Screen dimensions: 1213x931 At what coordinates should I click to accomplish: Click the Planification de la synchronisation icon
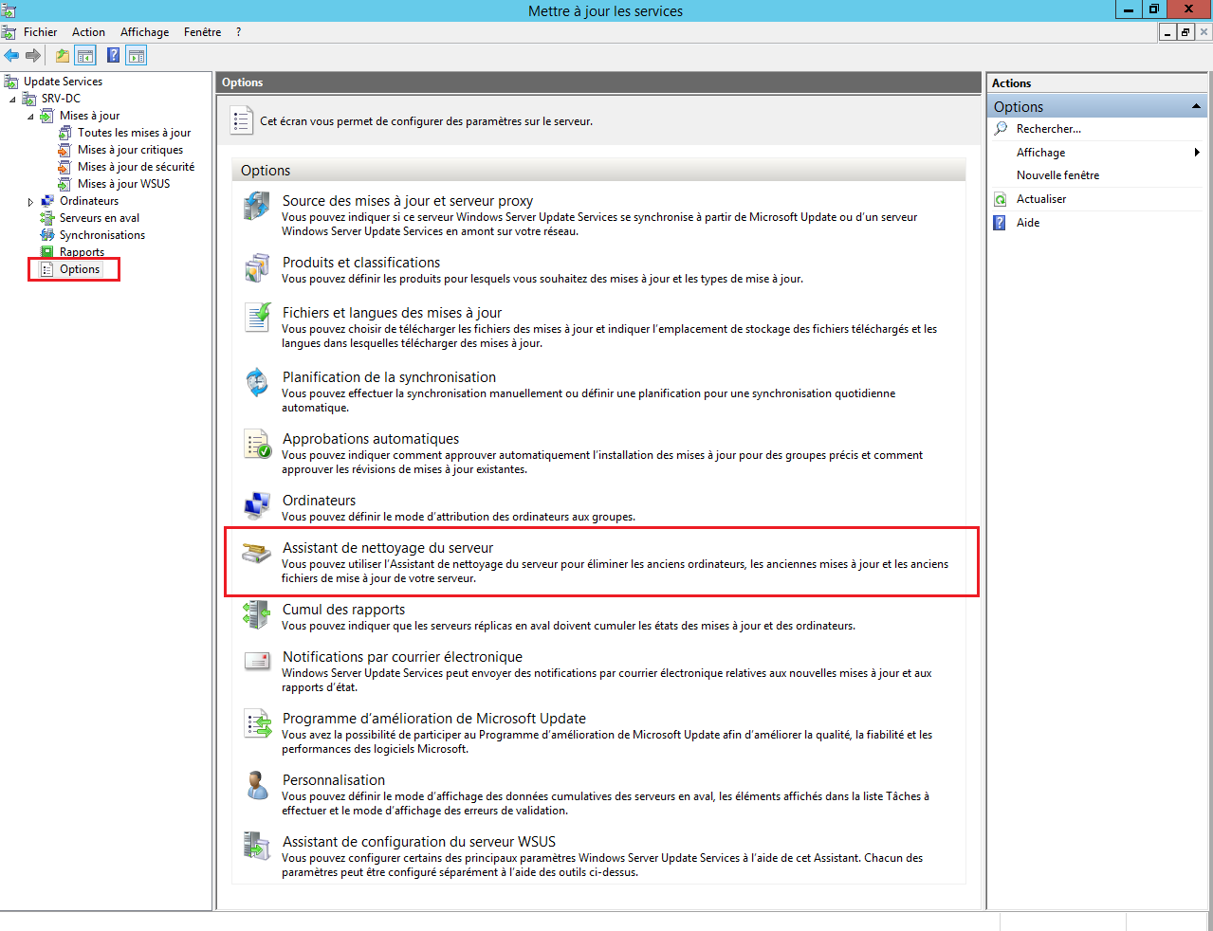[x=257, y=382]
